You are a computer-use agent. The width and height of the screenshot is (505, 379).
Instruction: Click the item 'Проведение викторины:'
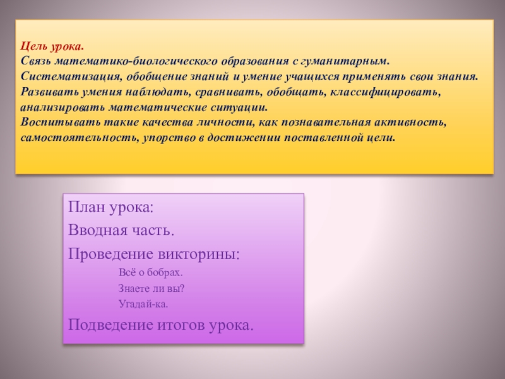tap(154, 254)
